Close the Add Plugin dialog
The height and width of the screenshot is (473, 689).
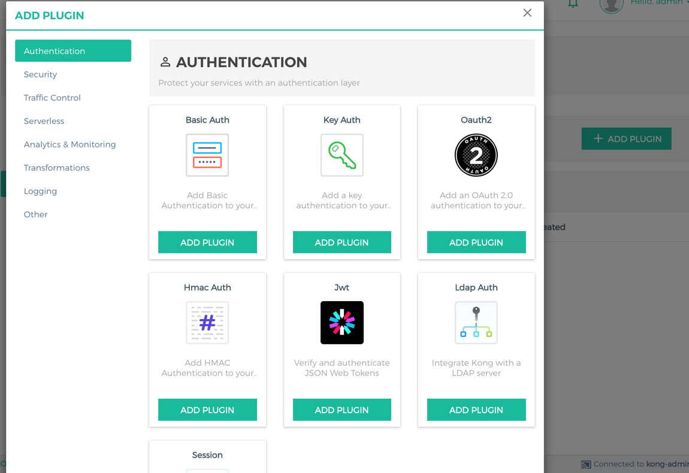(527, 13)
